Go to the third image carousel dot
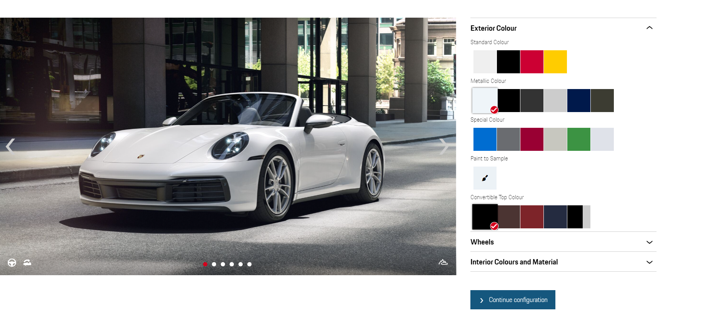 pyautogui.click(x=223, y=264)
